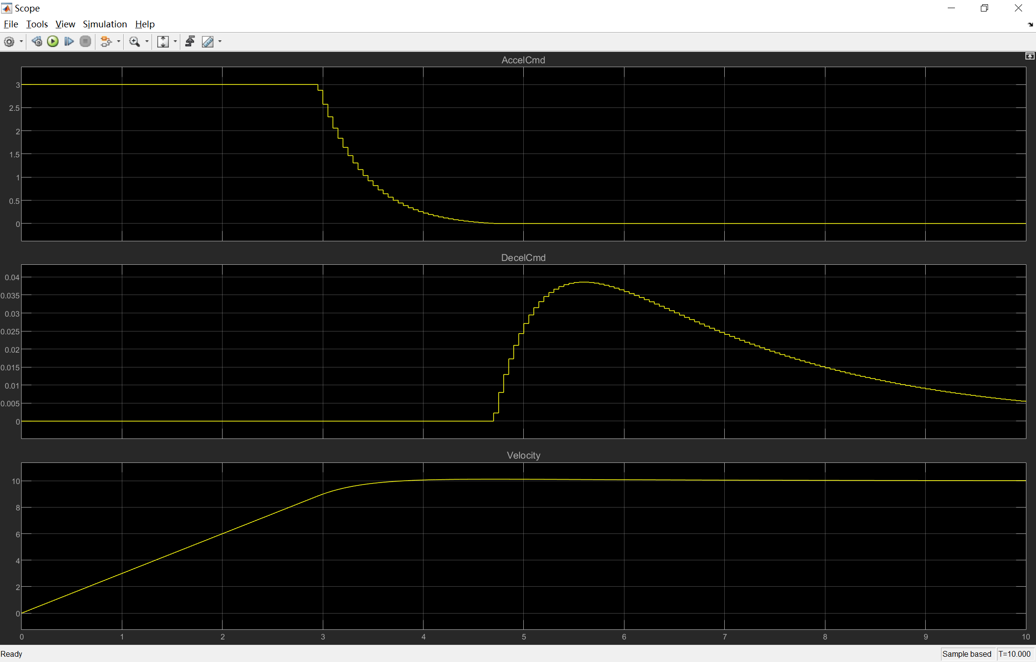The width and height of the screenshot is (1036, 662).
Task: Open the Tools menu
Action: pyautogui.click(x=37, y=24)
